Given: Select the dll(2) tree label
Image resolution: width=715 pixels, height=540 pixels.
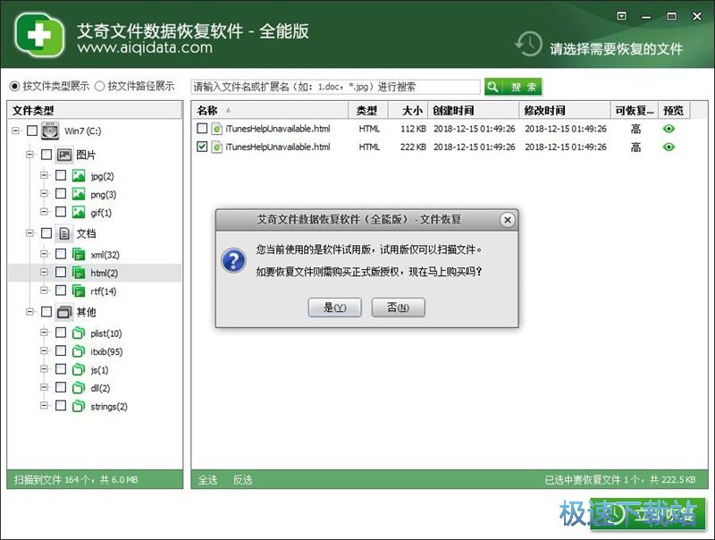Looking at the screenshot, I should (x=100, y=388).
